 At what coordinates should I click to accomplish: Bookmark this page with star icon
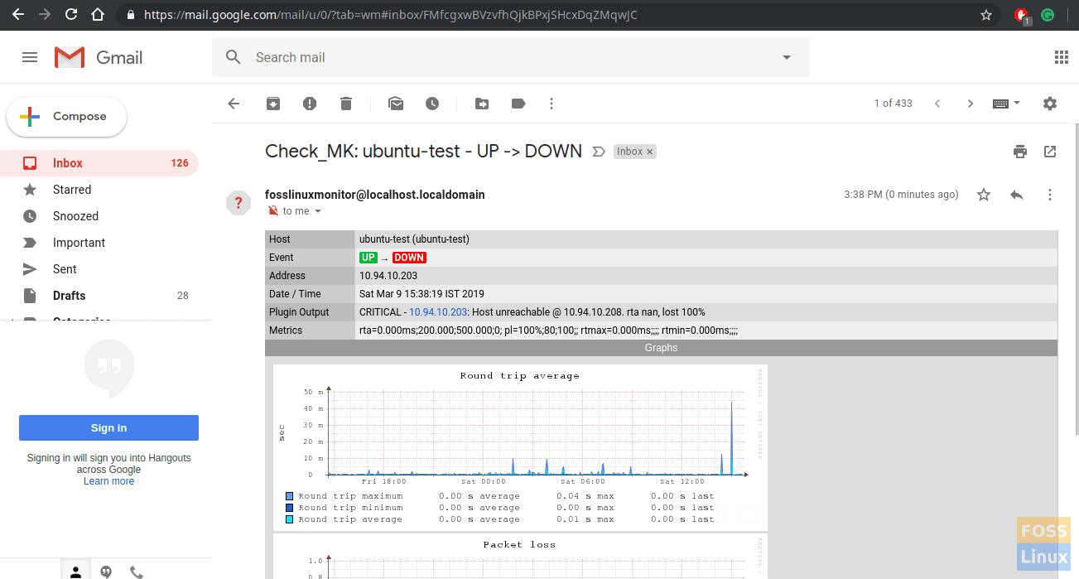(x=986, y=15)
